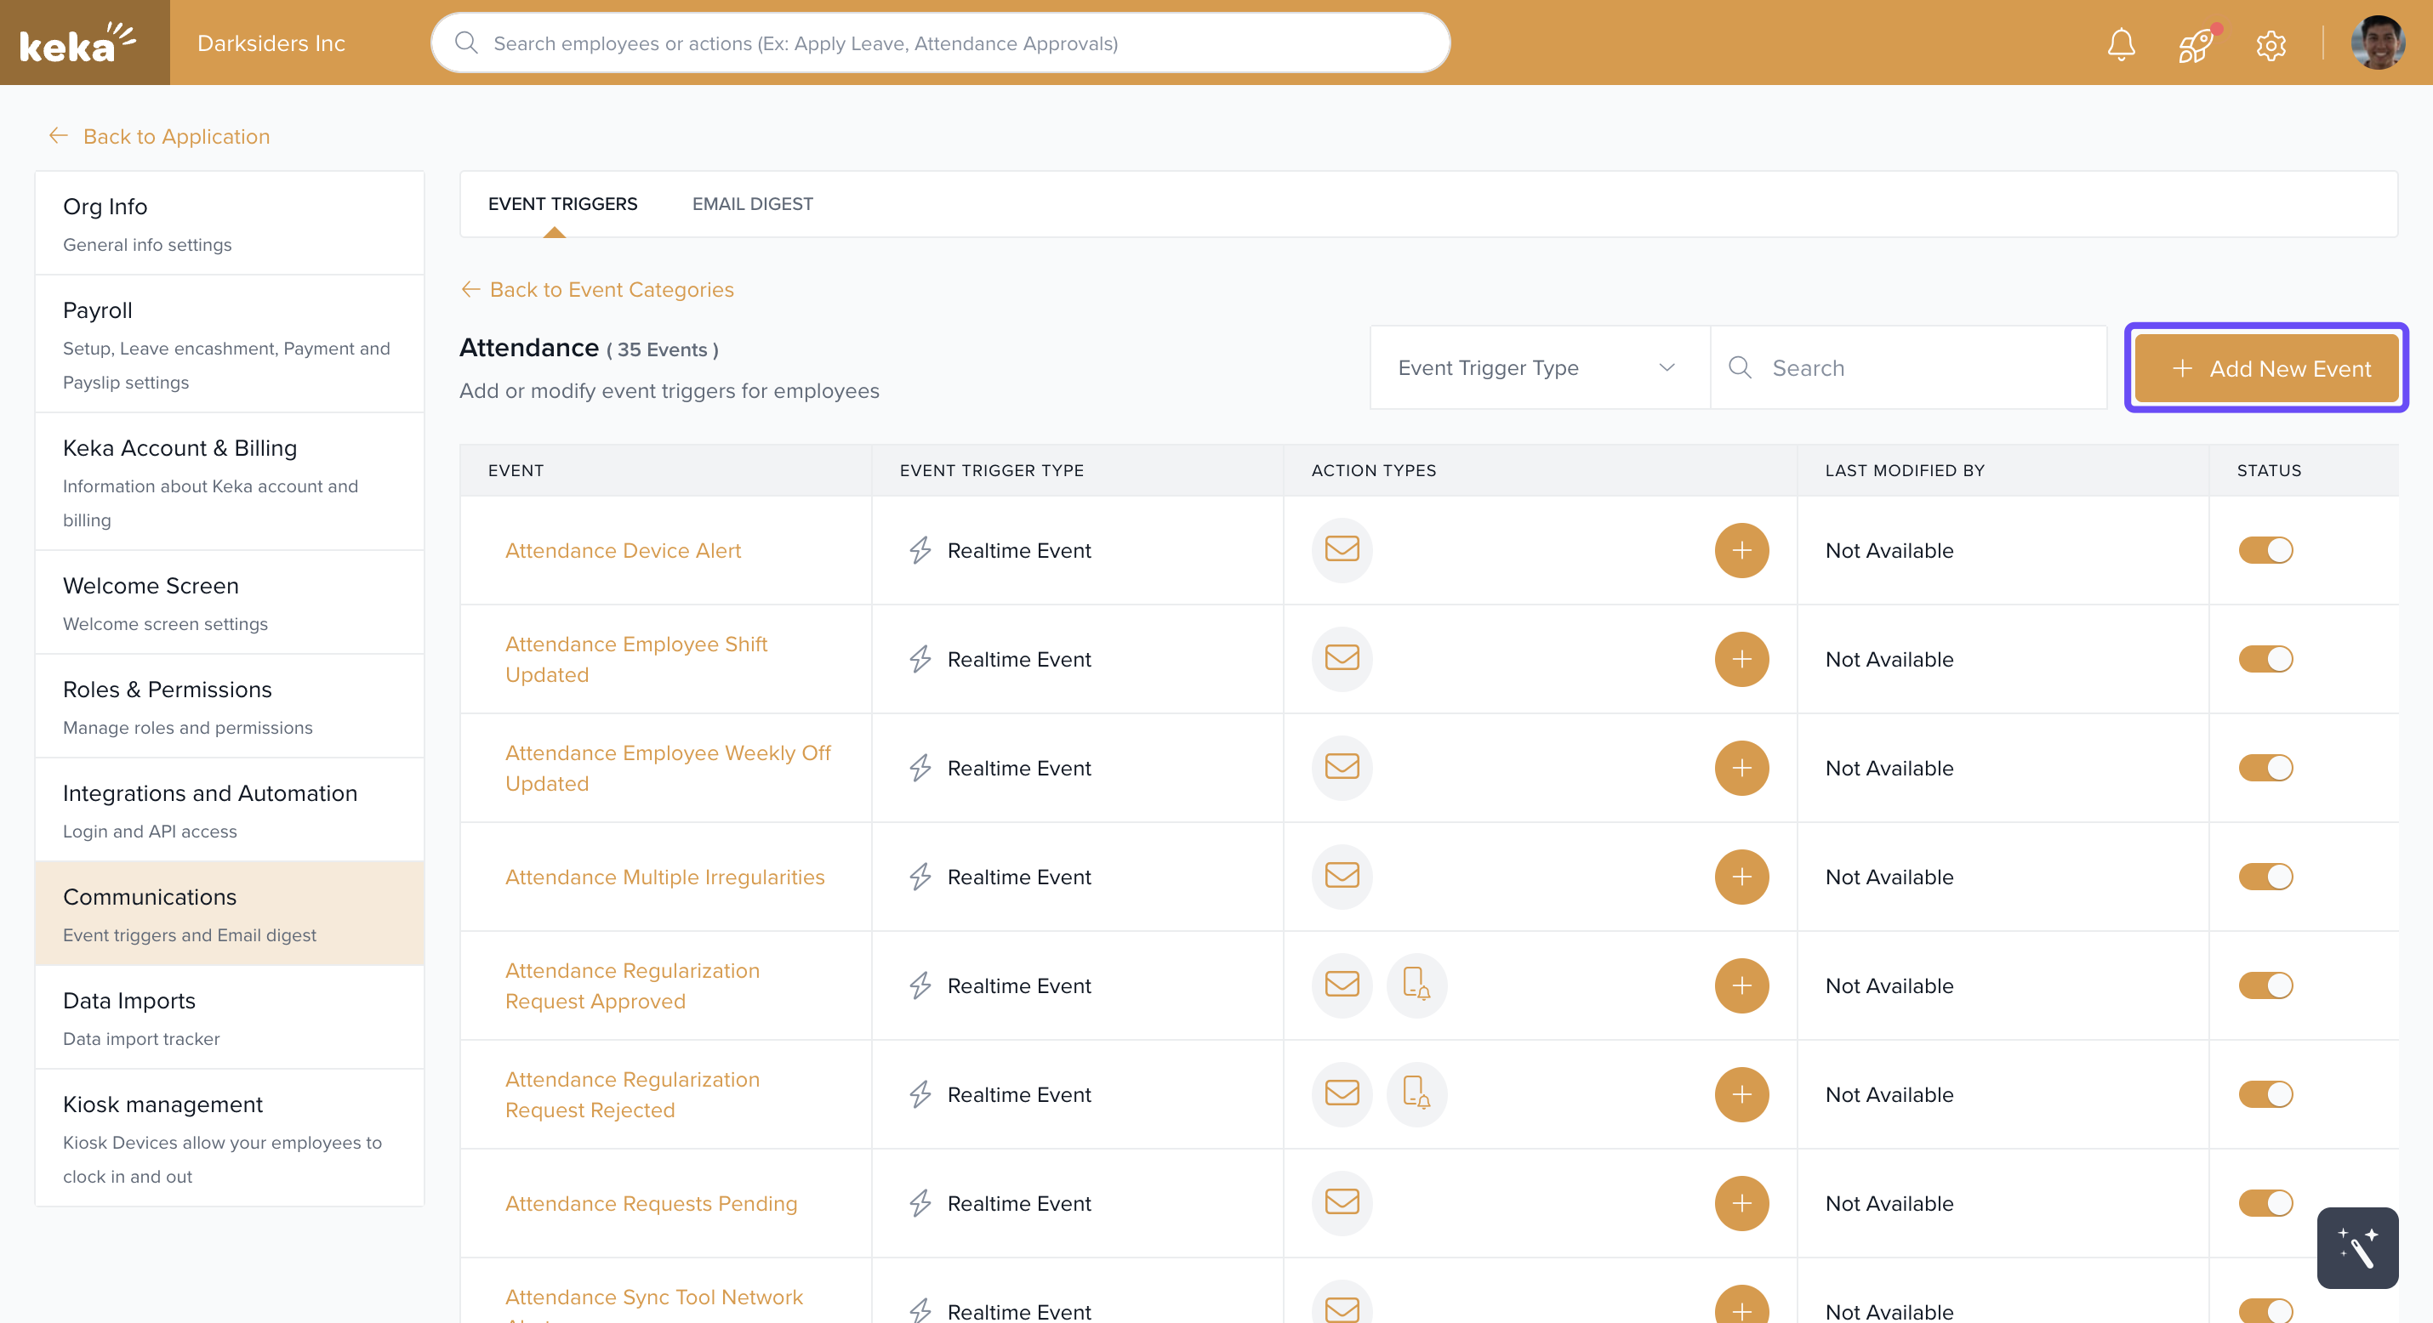Screen dimensions: 2433x1323
Task: Add action type for Attendance Requests Pending
Action: (x=1741, y=1202)
